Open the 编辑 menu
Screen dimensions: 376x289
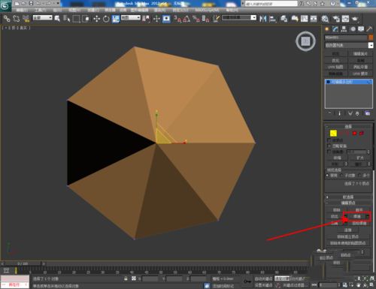click(x=22, y=10)
